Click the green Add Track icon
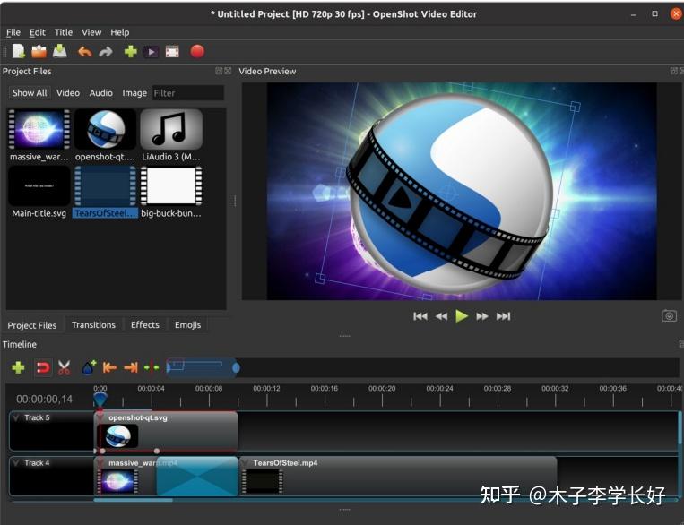The width and height of the screenshot is (684, 525). click(x=18, y=367)
